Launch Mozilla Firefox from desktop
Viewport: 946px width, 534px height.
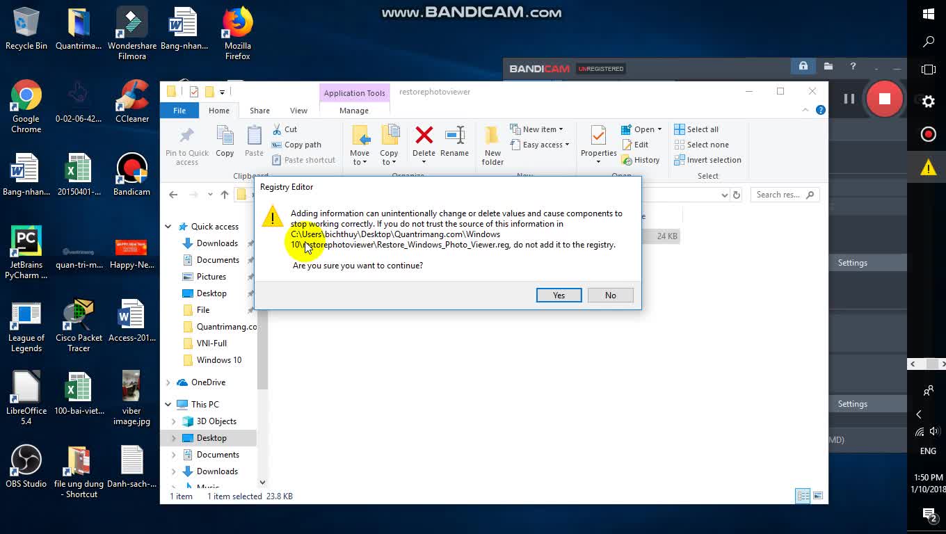pos(238,34)
